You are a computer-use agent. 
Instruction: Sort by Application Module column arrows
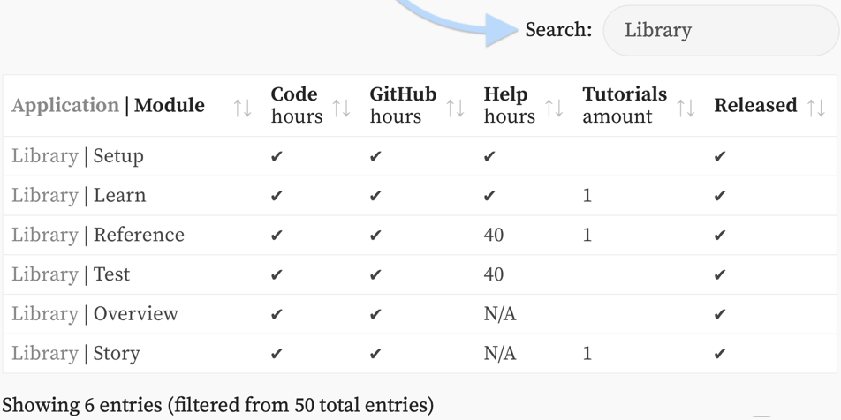pyautogui.click(x=242, y=108)
